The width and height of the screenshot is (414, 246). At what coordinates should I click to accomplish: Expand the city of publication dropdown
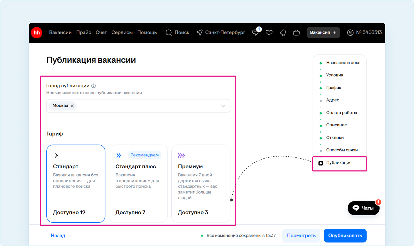[x=223, y=106]
